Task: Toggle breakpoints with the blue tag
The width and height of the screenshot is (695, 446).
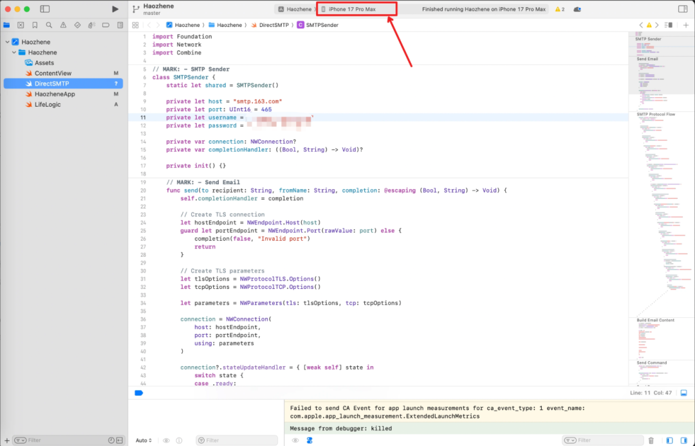Action: click(139, 393)
